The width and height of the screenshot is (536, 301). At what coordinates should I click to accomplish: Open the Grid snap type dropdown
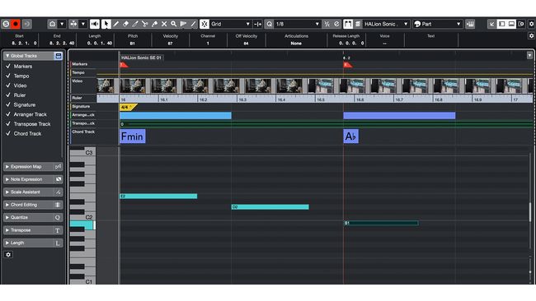231,24
